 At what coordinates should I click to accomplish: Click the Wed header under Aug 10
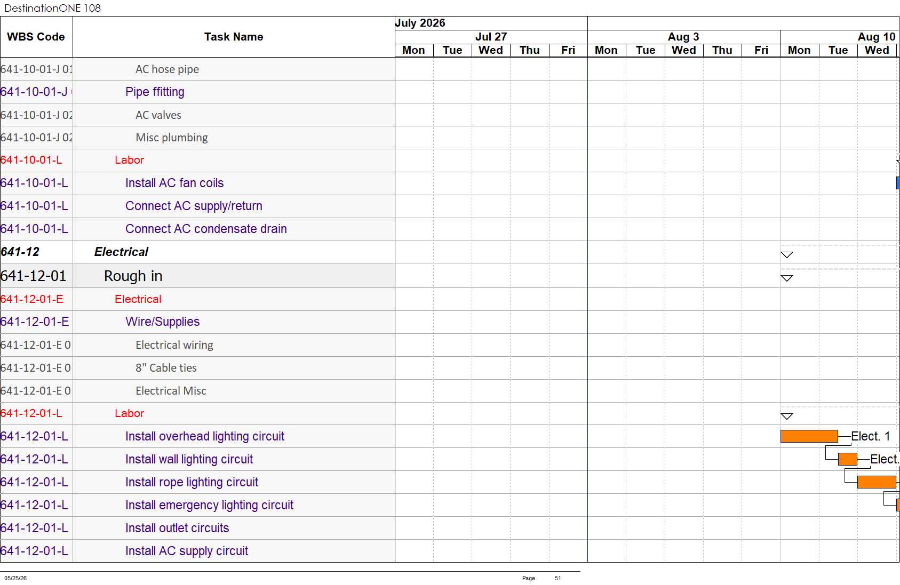(877, 50)
